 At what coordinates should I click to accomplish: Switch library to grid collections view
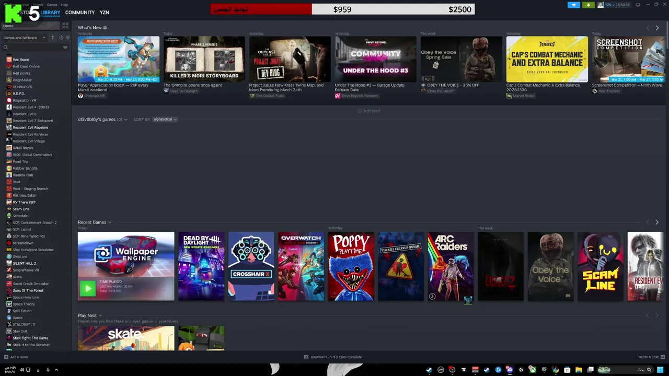pyautogui.click(x=65, y=26)
